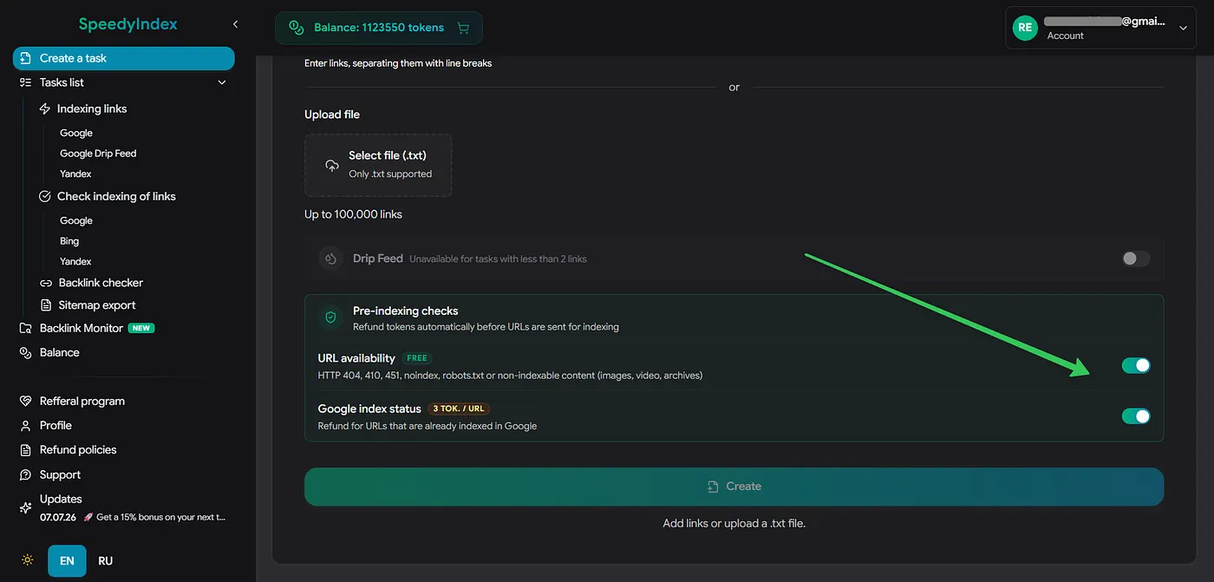The height and width of the screenshot is (582, 1214).
Task: Click the Support chat icon
Action: click(x=25, y=475)
